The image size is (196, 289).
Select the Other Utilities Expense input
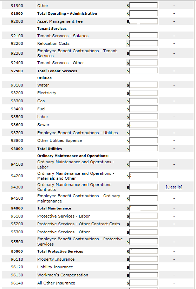click(x=144, y=140)
